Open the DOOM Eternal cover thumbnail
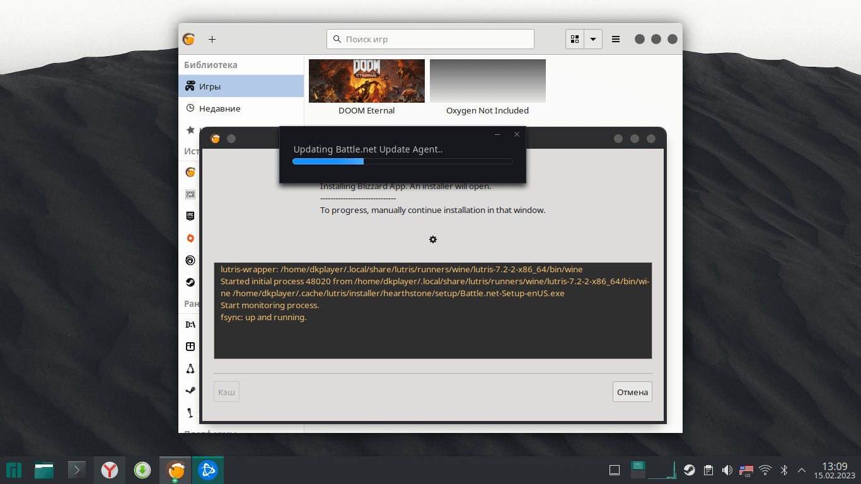Viewport: 861px width, 484px height. click(367, 81)
